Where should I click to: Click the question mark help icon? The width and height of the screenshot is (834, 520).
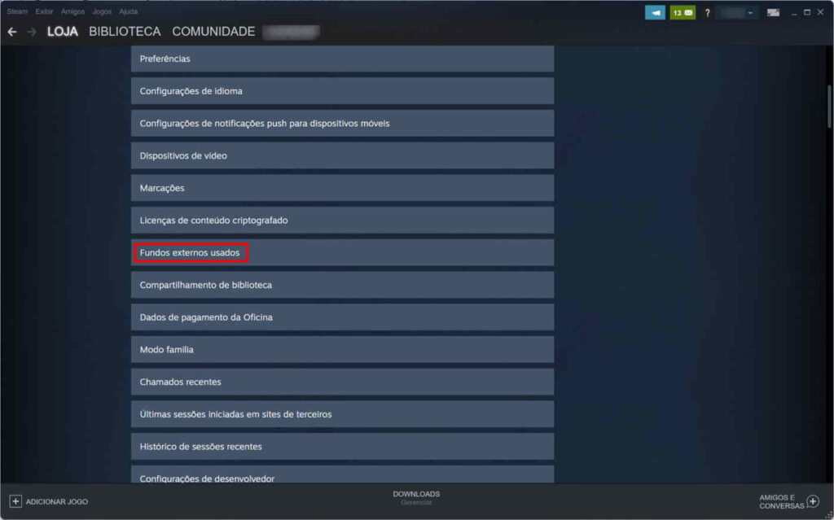tap(707, 12)
